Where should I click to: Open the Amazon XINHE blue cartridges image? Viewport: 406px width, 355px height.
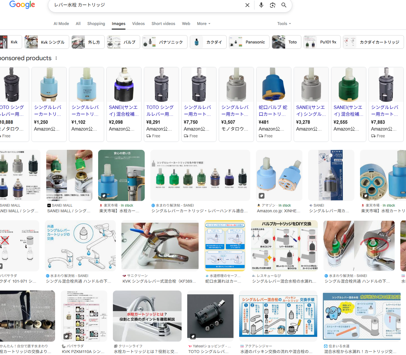279,175
